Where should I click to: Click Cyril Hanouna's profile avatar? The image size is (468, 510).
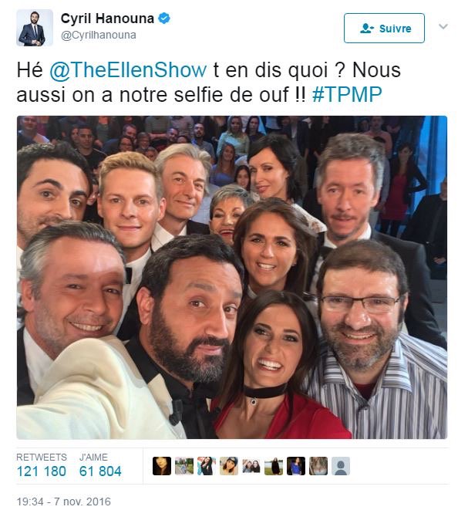35,28
